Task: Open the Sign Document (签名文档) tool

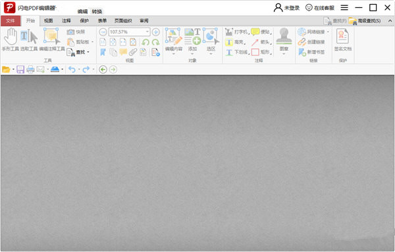Action: pyautogui.click(x=342, y=40)
